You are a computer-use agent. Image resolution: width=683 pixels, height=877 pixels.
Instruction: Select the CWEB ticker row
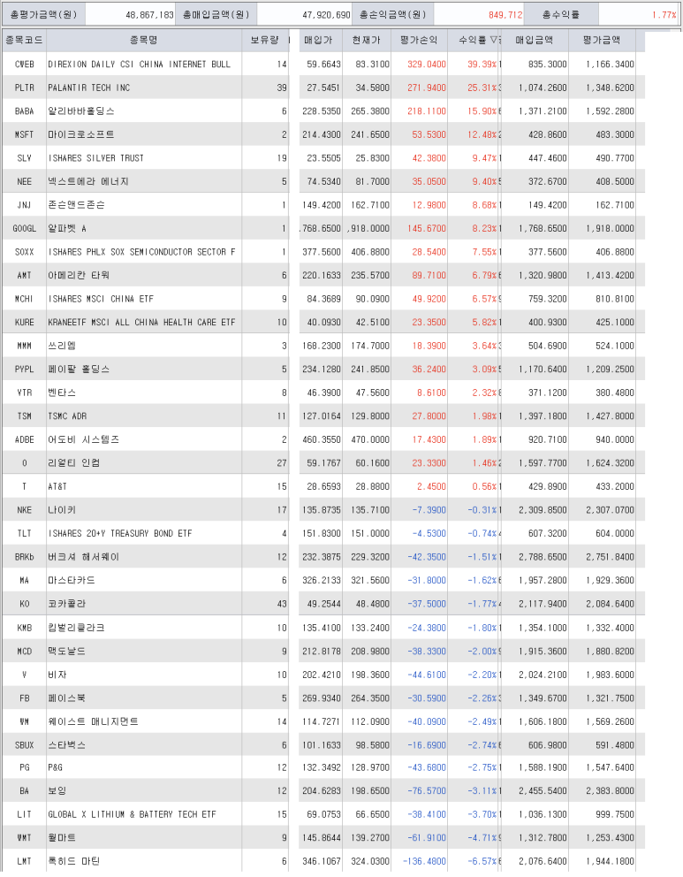pyautogui.click(x=323, y=65)
